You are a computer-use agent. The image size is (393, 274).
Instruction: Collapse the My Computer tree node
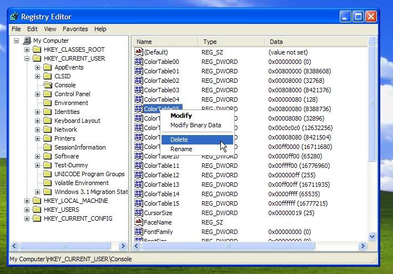pos(16,41)
